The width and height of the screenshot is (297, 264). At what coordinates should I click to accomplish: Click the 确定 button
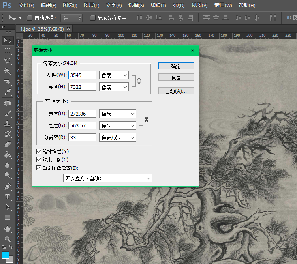pyautogui.click(x=176, y=66)
